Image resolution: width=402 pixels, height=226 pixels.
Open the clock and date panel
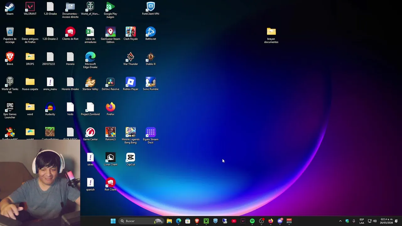(386, 221)
